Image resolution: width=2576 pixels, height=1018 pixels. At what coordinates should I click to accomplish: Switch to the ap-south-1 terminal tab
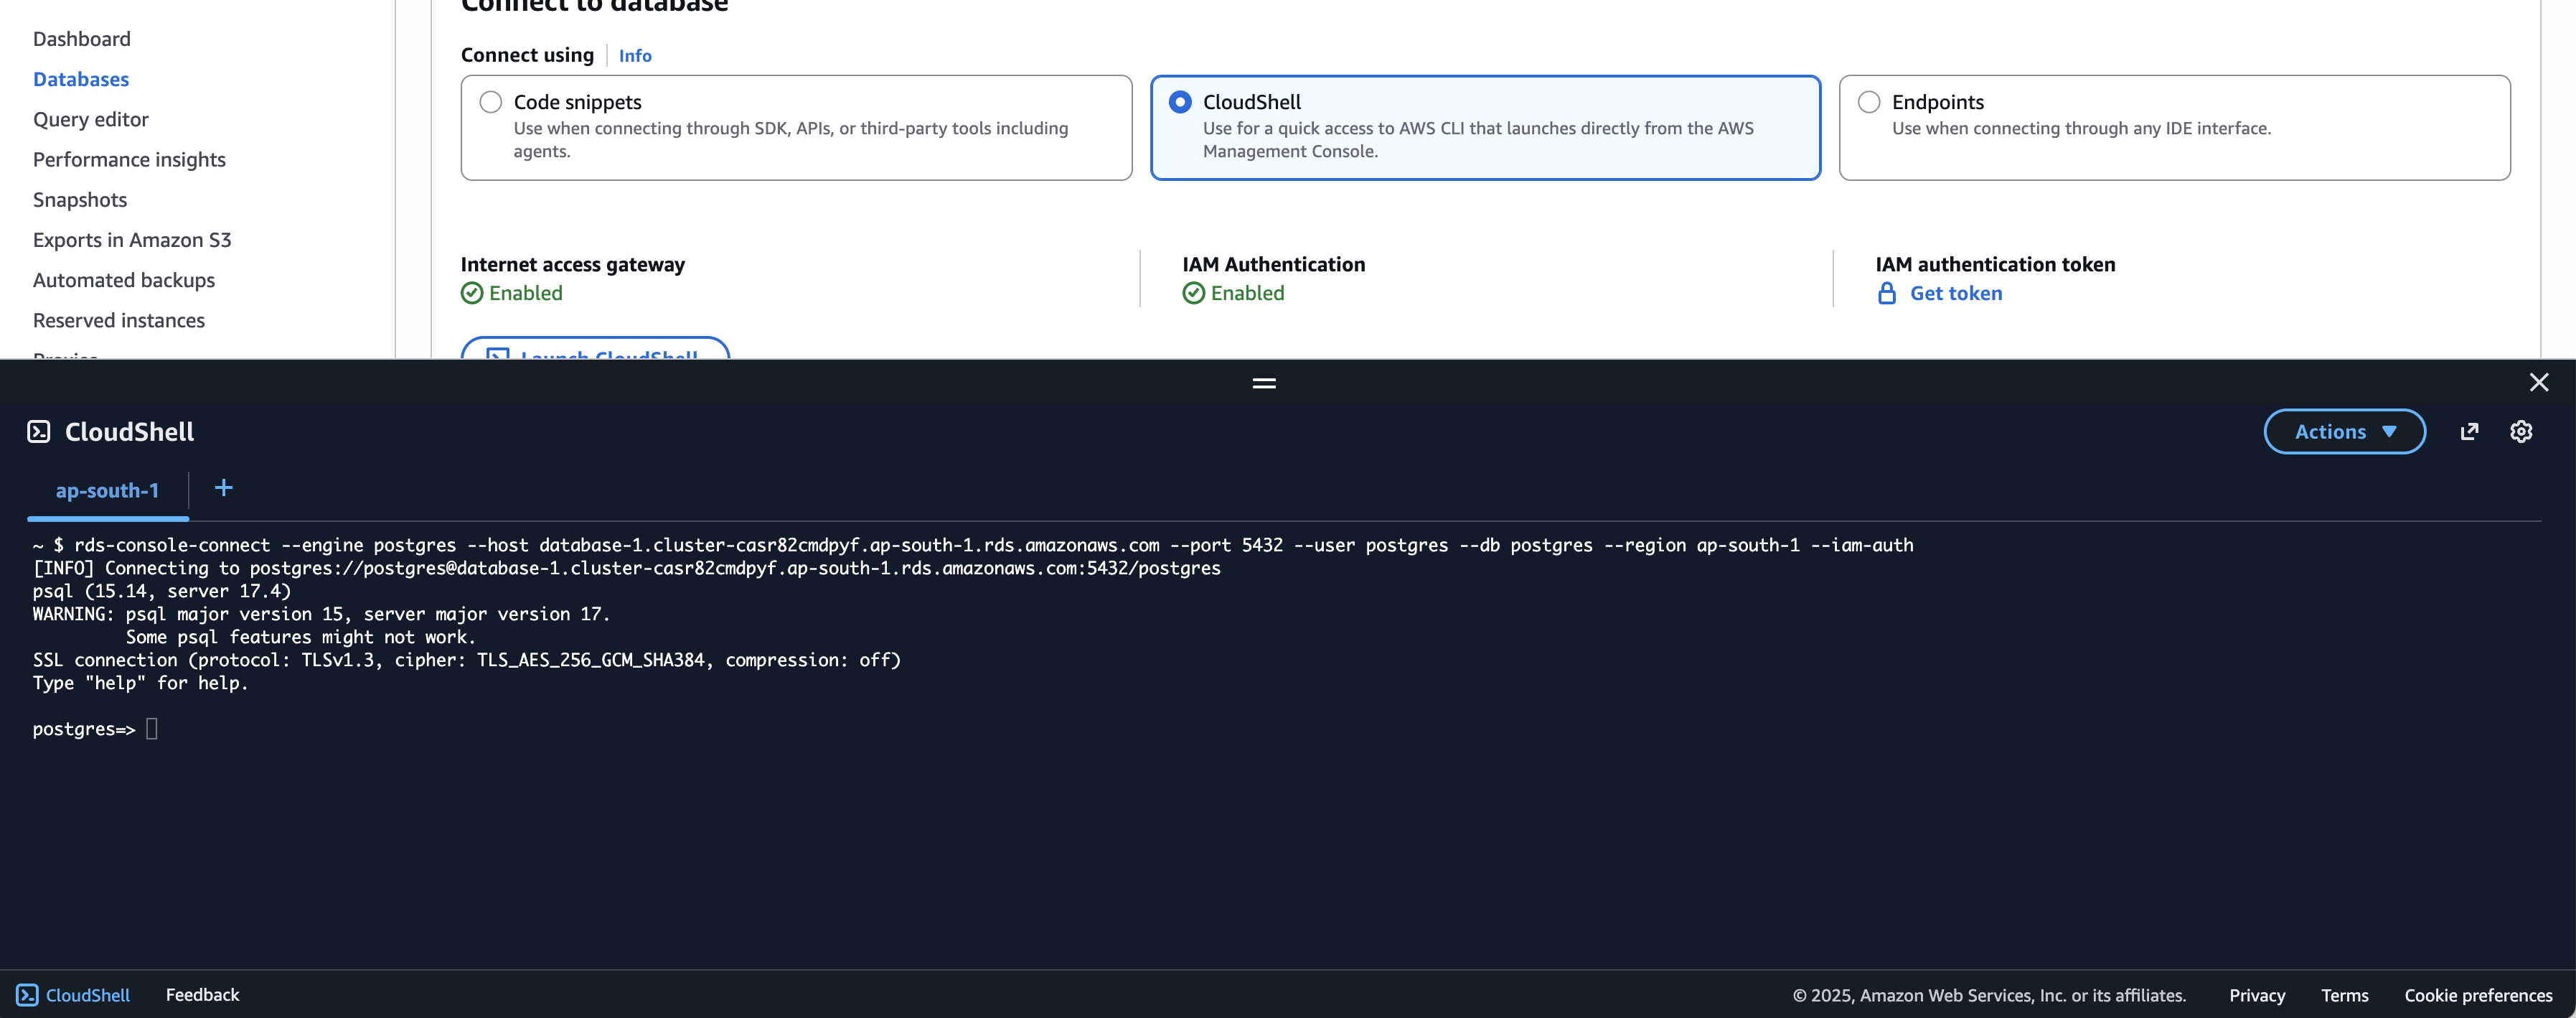(x=107, y=490)
